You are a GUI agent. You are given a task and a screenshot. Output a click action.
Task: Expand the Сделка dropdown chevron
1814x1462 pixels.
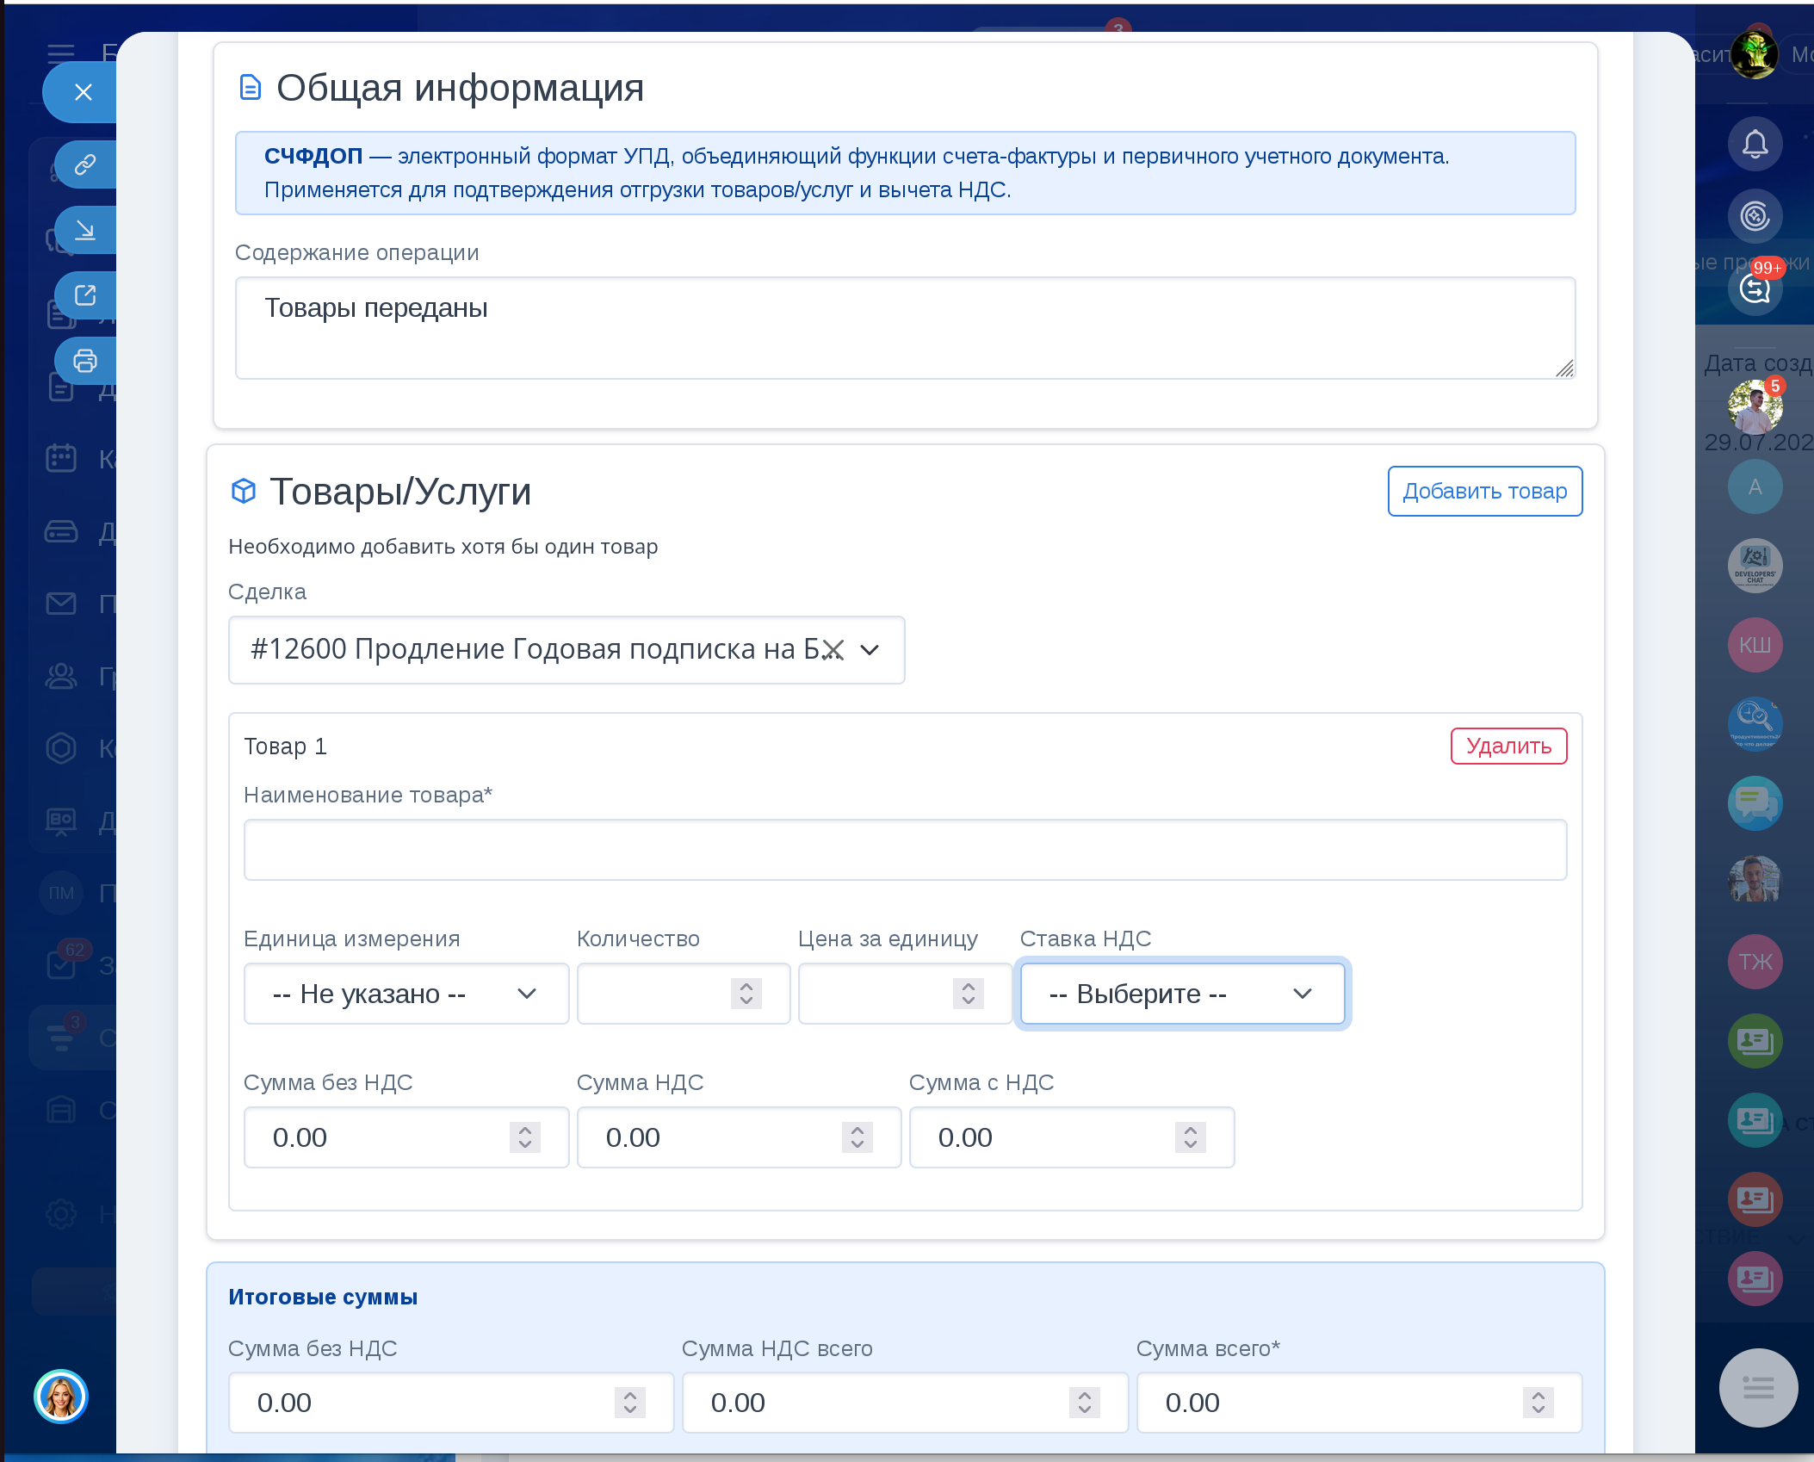[x=870, y=650]
